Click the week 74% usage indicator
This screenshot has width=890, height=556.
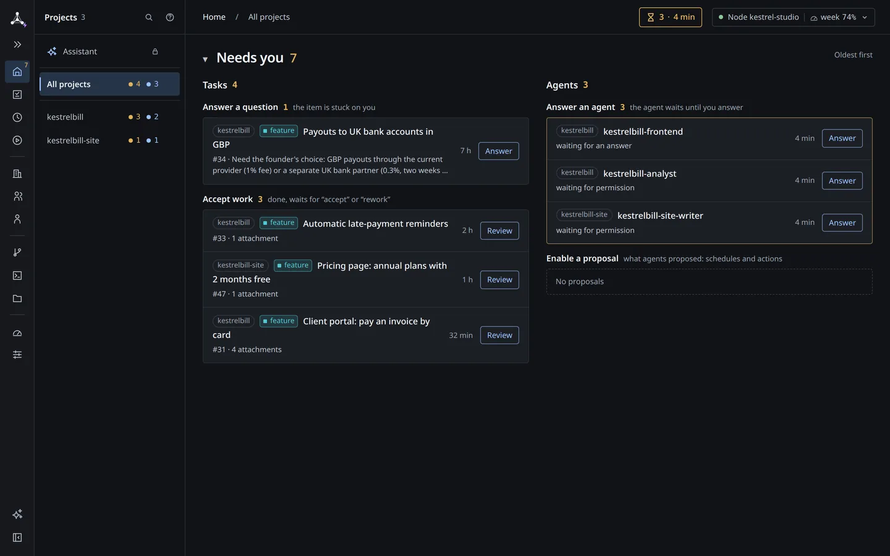(833, 17)
